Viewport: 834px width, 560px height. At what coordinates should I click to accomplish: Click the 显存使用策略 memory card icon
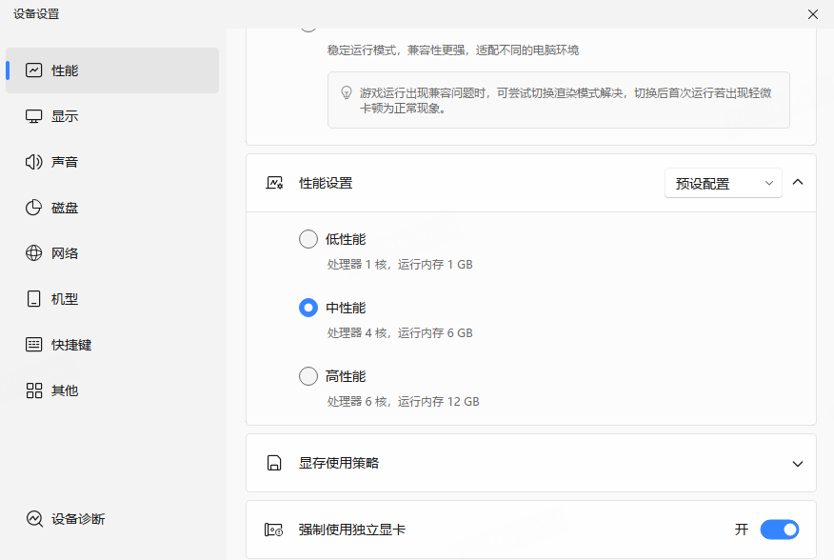pyautogui.click(x=274, y=464)
